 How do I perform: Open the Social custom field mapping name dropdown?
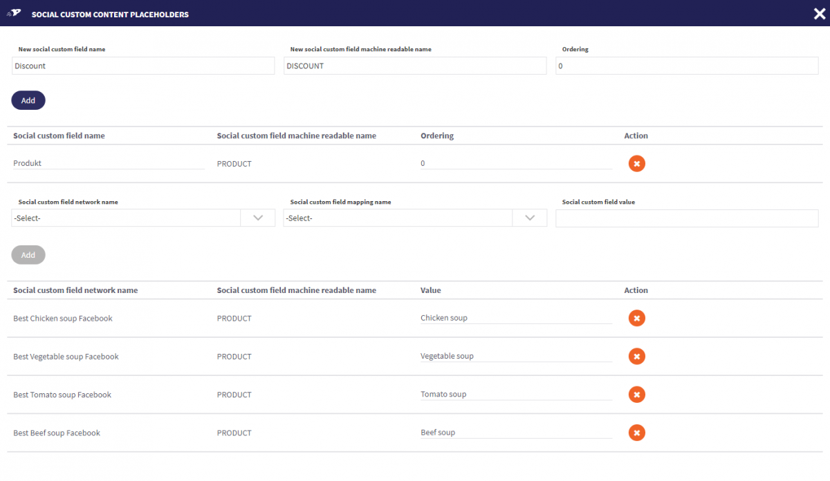click(415, 218)
